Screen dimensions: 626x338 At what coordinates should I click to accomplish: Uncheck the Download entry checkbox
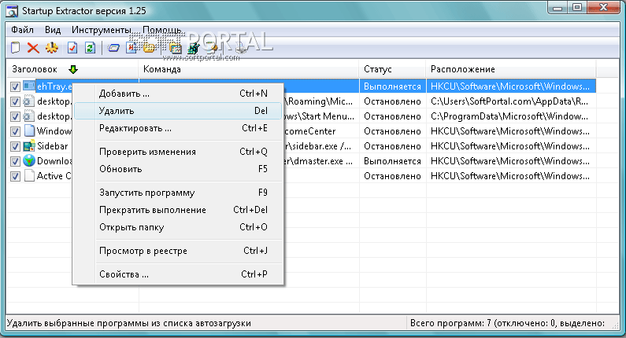15,161
